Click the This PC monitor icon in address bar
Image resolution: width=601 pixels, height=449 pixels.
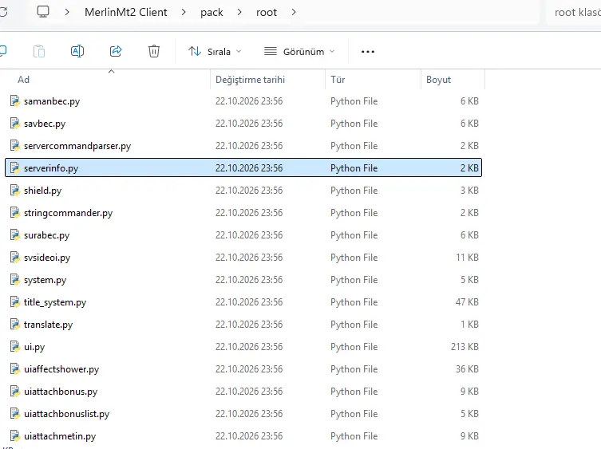click(x=43, y=12)
